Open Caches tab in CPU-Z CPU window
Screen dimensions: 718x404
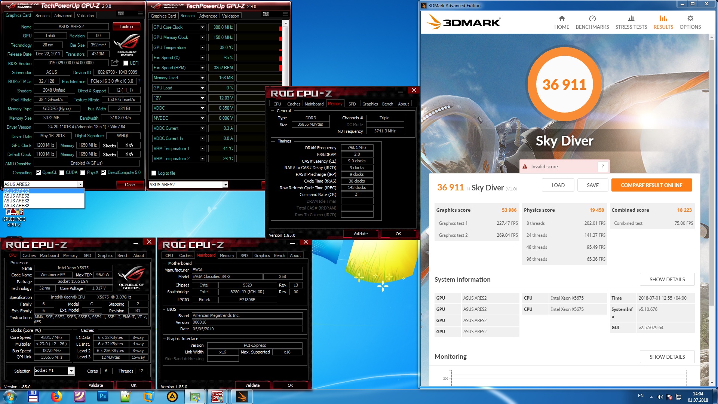point(29,255)
